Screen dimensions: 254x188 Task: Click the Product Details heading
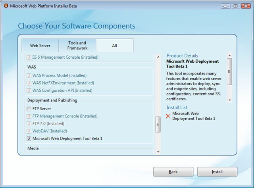pos(182,56)
